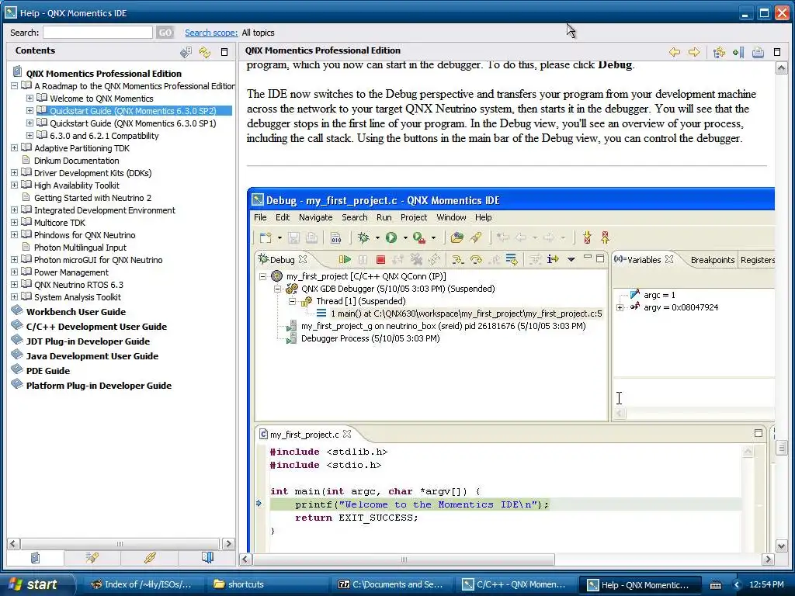This screenshot has height=596, width=795.
Task: Print the page using the printer icon
Action: click(x=758, y=52)
